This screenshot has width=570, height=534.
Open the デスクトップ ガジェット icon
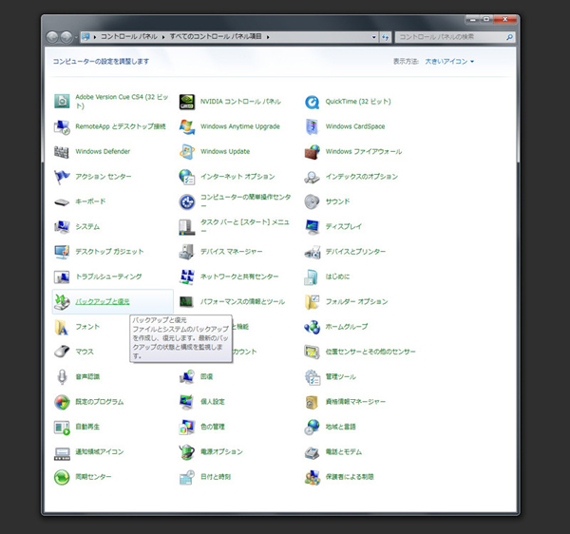pyautogui.click(x=62, y=252)
